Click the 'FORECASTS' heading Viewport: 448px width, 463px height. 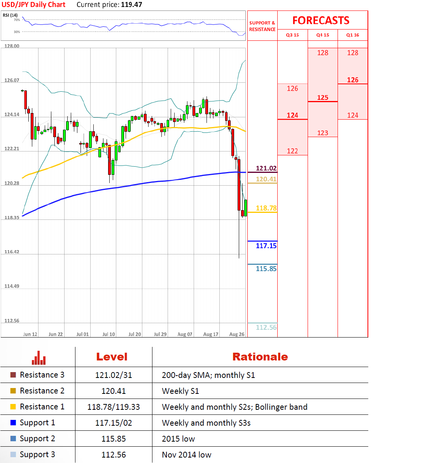(321, 20)
